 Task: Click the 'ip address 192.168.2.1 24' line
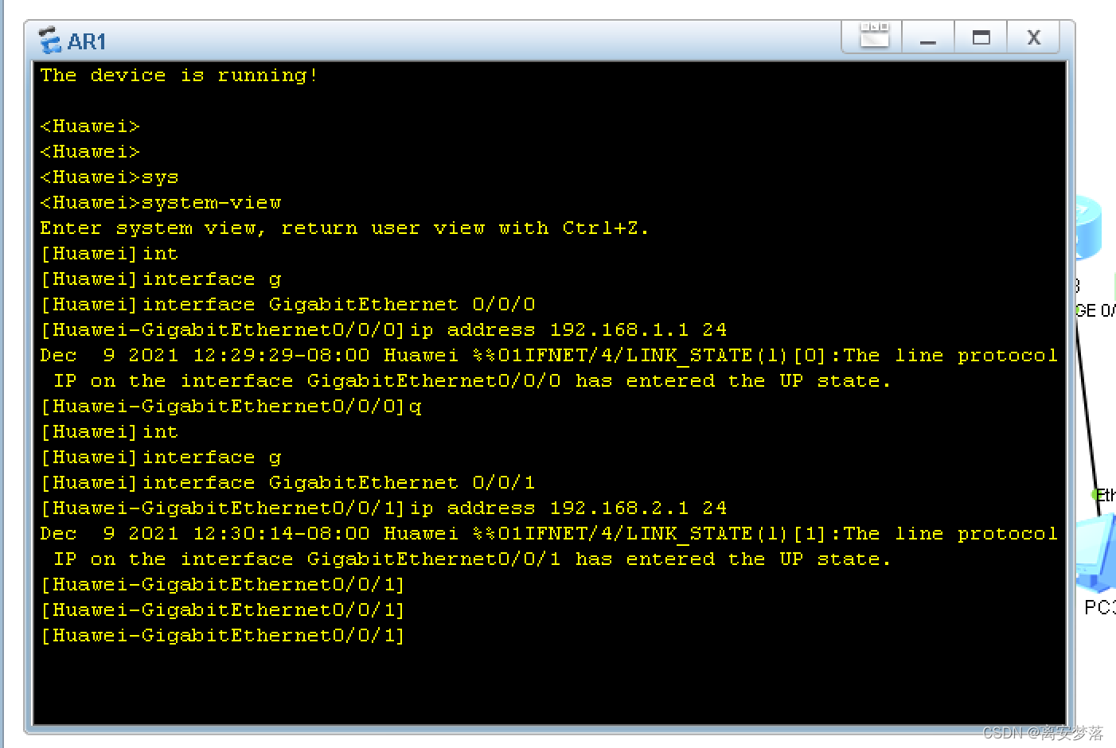383,508
